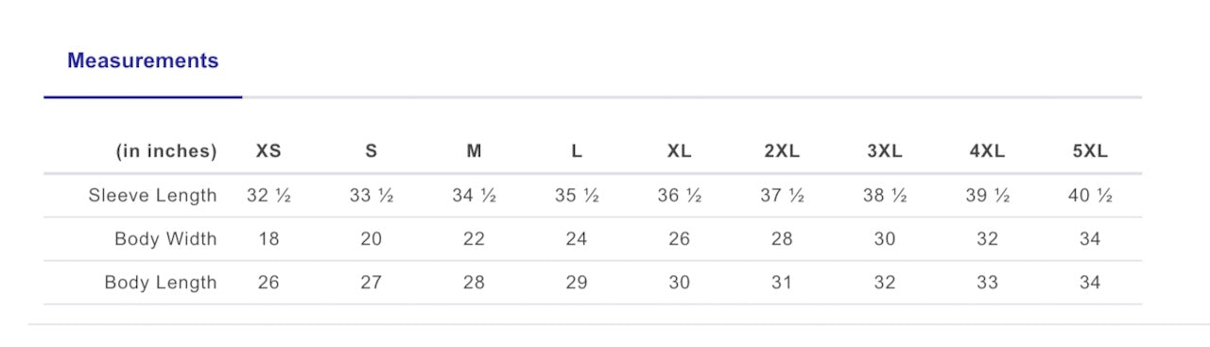Click the (in inches) unit label
Screen dimensions: 1210x347
click(x=166, y=151)
